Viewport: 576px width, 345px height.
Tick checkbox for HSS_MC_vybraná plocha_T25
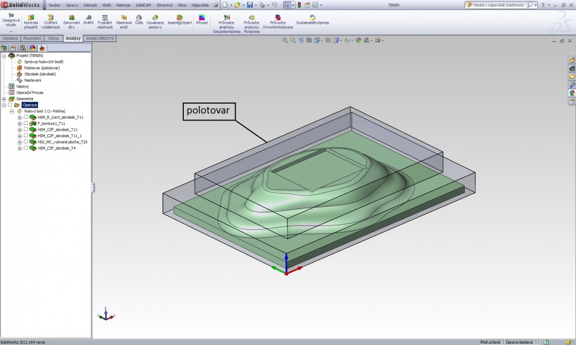point(26,142)
